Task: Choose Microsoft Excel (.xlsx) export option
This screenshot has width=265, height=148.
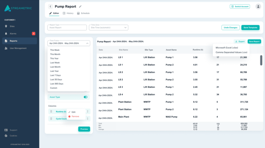Action: point(227,48)
